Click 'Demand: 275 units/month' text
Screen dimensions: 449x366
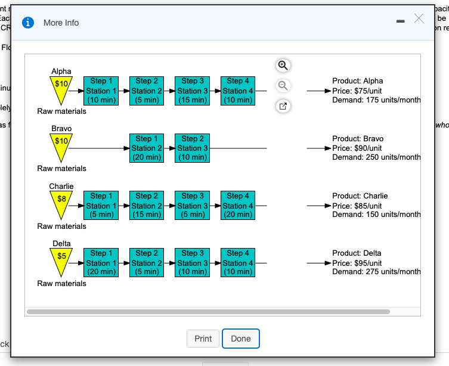(376, 272)
